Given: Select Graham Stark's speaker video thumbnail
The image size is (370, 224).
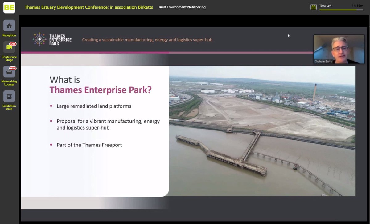Looking at the screenshot, I should (339, 49).
